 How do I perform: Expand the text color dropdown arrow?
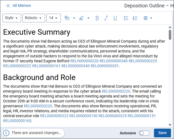(74, 18)
